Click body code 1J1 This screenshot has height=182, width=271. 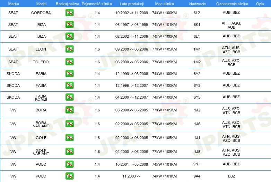coord(197,138)
